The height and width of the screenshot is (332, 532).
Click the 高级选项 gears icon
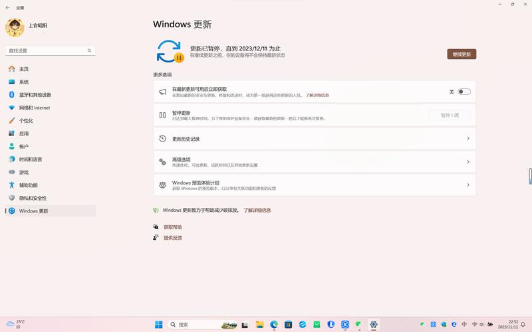pyautogui.click(x=162, y=161)
